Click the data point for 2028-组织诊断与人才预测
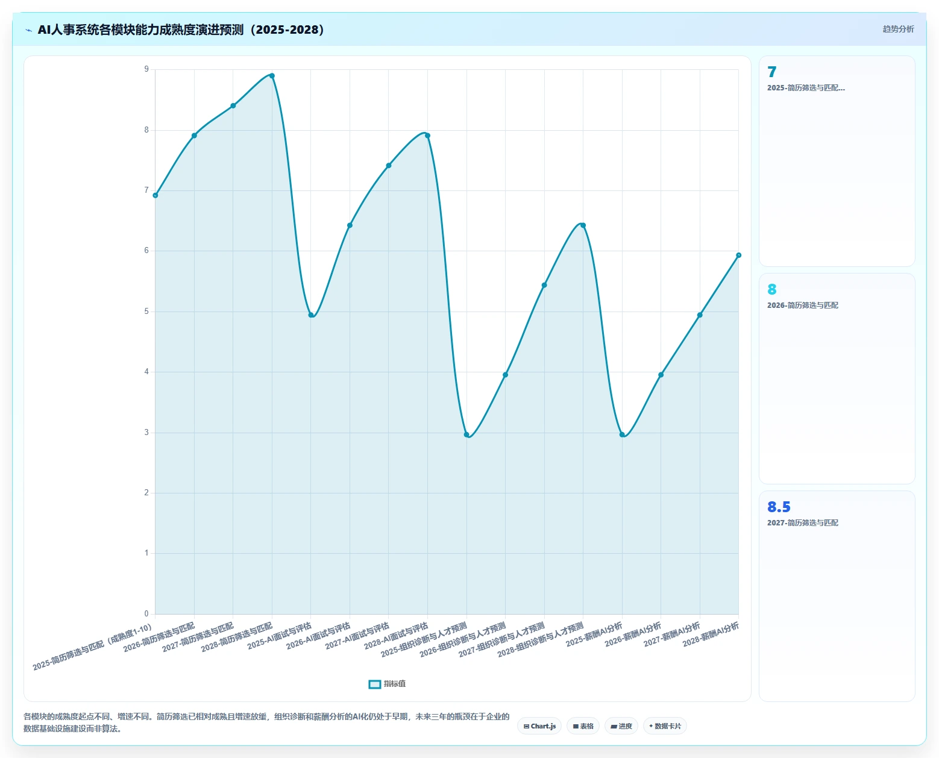This screenshot has height=758, width=939. coord(583,225)
